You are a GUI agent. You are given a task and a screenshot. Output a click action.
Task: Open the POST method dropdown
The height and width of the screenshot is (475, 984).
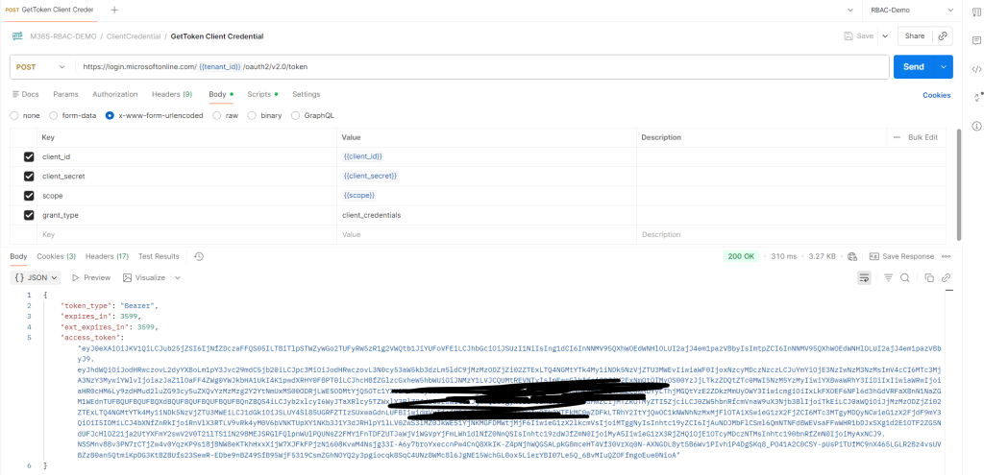click(x=42, y=67)
